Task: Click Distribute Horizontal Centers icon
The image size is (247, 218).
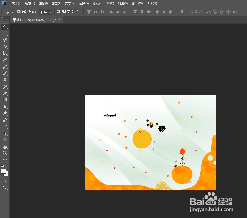Action: (164, 12)
